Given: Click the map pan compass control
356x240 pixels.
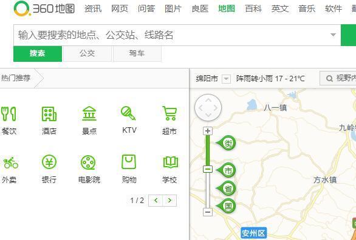Looking at the screenshot, I should coord(208,108).
